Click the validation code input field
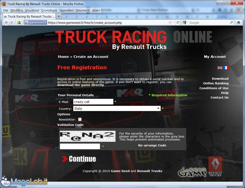The image size is (245, 188). 80,146
